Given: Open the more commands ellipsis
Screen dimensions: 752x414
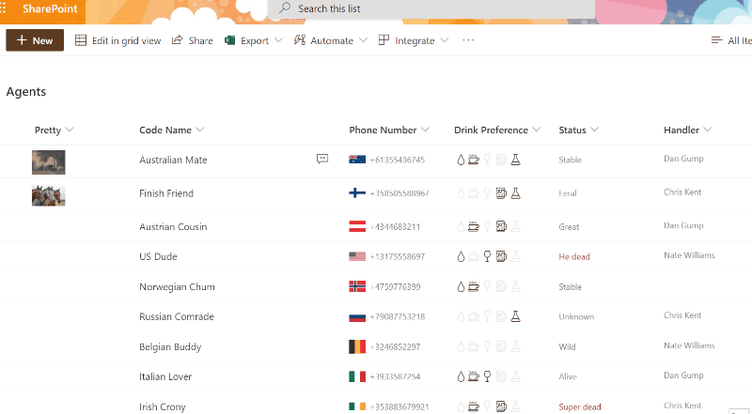Looking at the screenshot, I should click(468, 40).
